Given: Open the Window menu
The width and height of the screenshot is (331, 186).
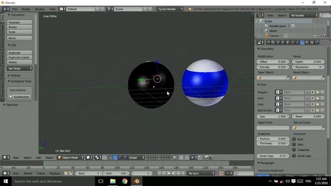Looking at the screenshot, I should tap(40, 9).
